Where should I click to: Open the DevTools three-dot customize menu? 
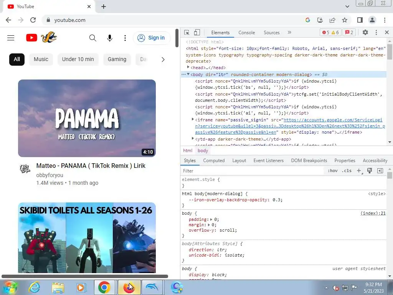tap(376, 32)
